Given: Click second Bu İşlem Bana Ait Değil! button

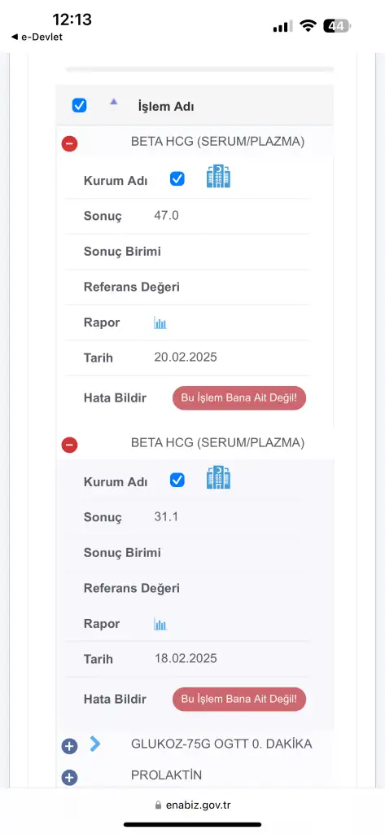Looking at the screenshot, I should [x=239, y=699].
